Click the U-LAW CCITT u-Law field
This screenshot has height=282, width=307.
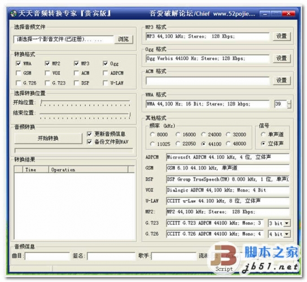pyautogui.click(x=227, y=201)
